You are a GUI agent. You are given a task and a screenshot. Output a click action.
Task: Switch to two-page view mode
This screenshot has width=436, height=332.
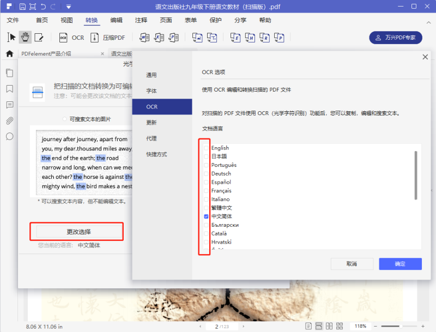329,326
